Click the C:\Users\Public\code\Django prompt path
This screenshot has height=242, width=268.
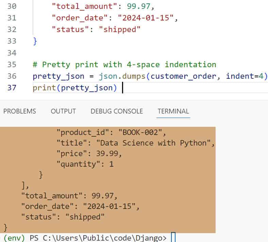coord(103,238)
